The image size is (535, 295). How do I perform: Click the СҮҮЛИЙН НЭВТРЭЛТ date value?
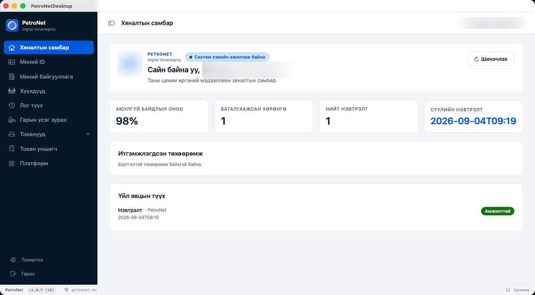[x=473, y=121]
